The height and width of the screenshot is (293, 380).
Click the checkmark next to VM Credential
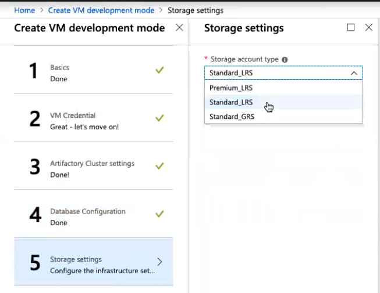pyautogui.click(x=159, y=118)
